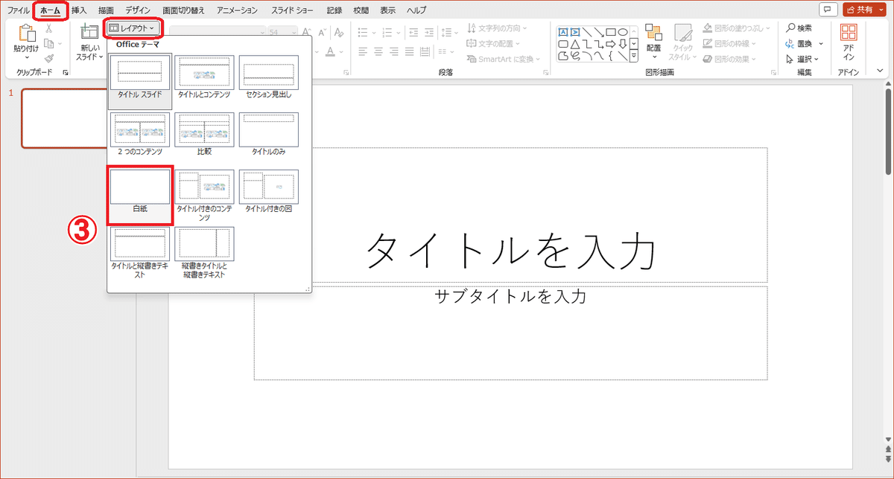Choose the Section Header (セクション見出し) layout
Viewport: 894px width, 479px height.
pos(269,77)
